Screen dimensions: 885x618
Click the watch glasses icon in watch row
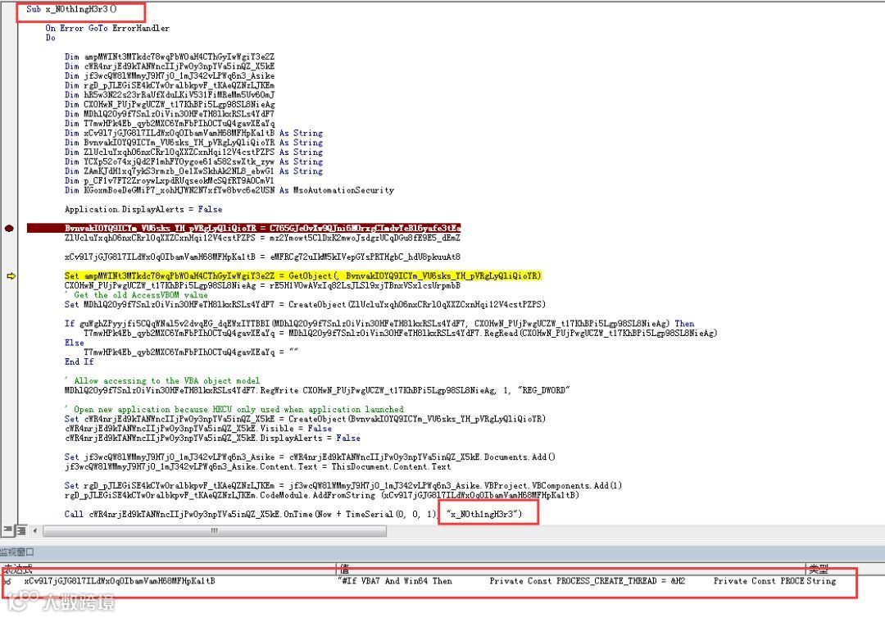[7, 581]
